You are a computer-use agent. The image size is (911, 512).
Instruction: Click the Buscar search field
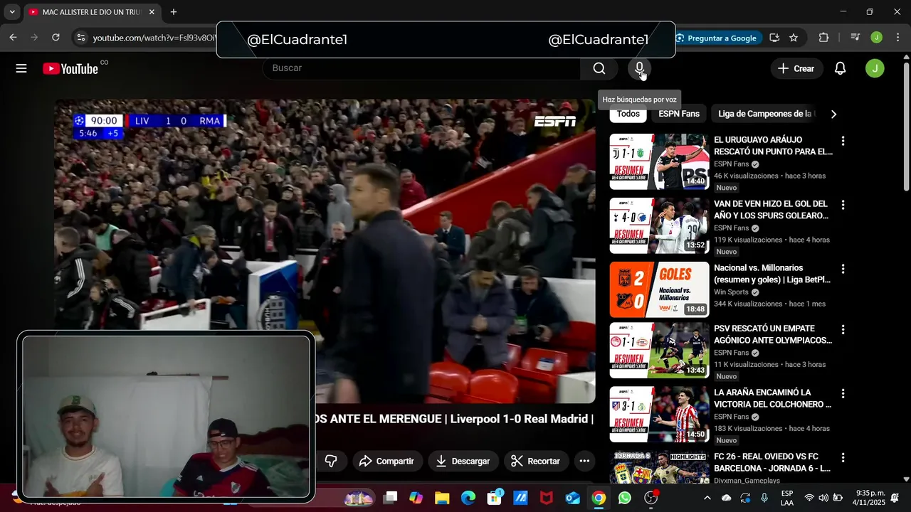tap(421, 68)
